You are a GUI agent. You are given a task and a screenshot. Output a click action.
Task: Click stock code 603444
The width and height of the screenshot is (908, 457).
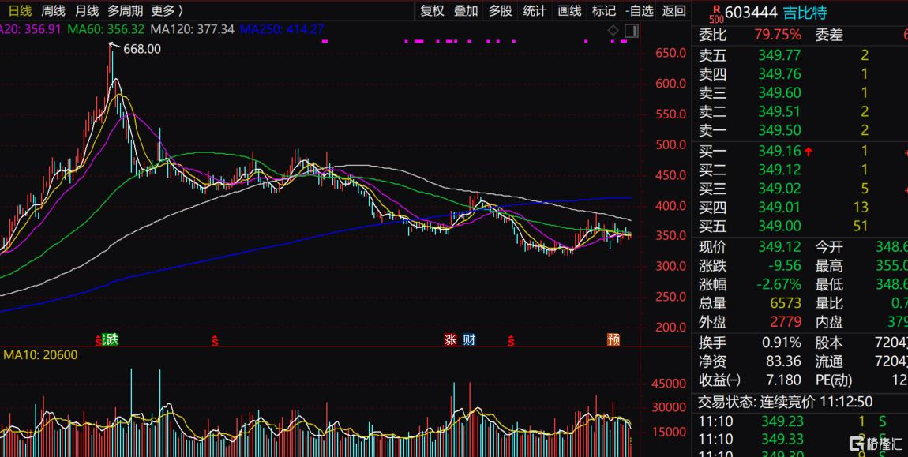coord(751,13)
